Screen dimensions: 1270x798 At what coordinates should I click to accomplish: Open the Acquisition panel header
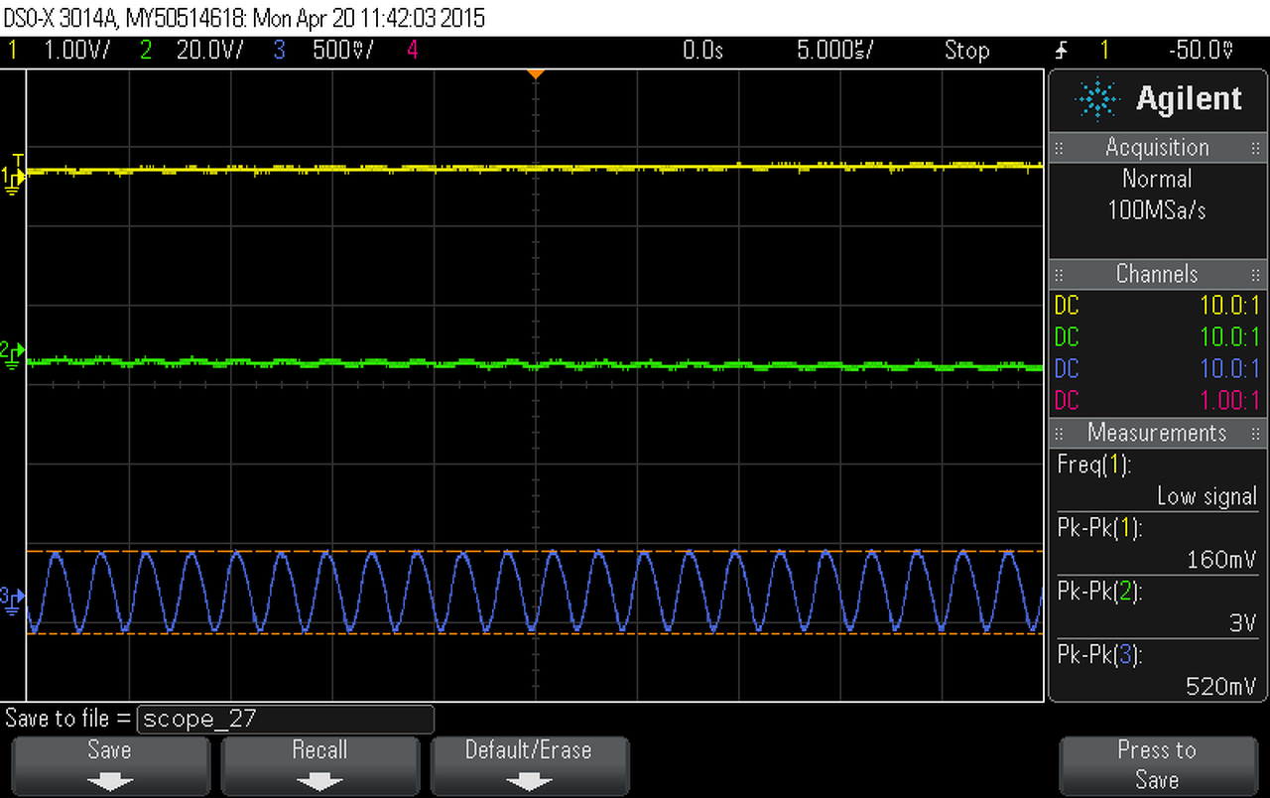[x=1157, y=147]
